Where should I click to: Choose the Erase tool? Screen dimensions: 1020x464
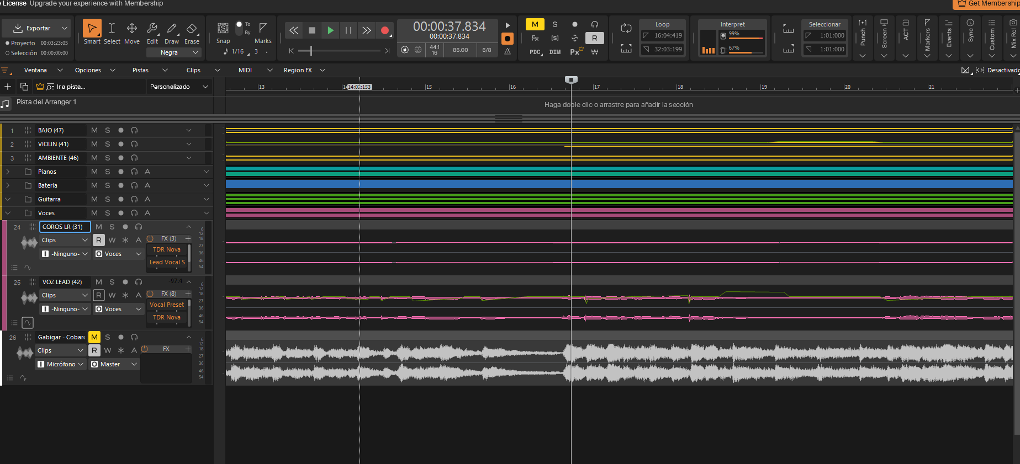click(192, 29)
